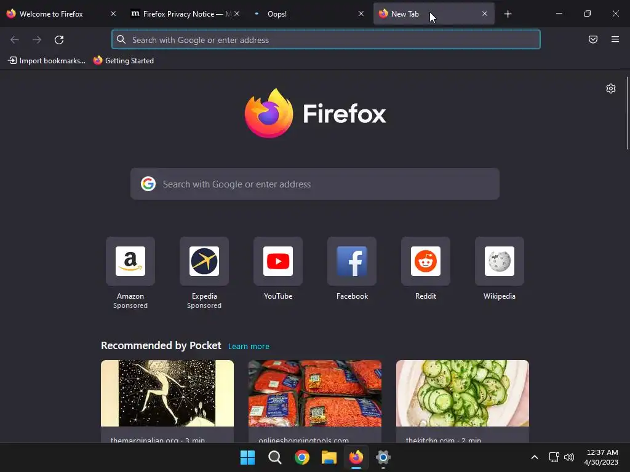Open the Expedia sponsored shortcut
Screen dimensions: 630x472
click(204, 261)
